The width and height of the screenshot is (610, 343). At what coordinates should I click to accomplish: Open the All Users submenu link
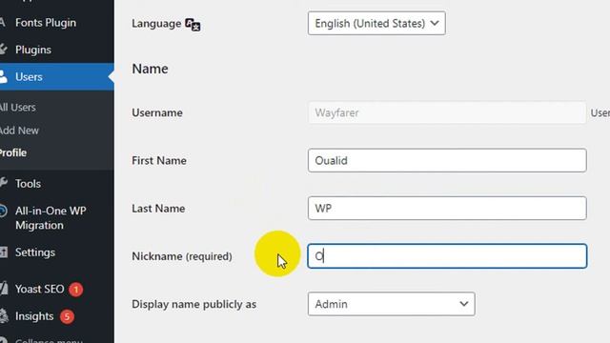(18, 108)
